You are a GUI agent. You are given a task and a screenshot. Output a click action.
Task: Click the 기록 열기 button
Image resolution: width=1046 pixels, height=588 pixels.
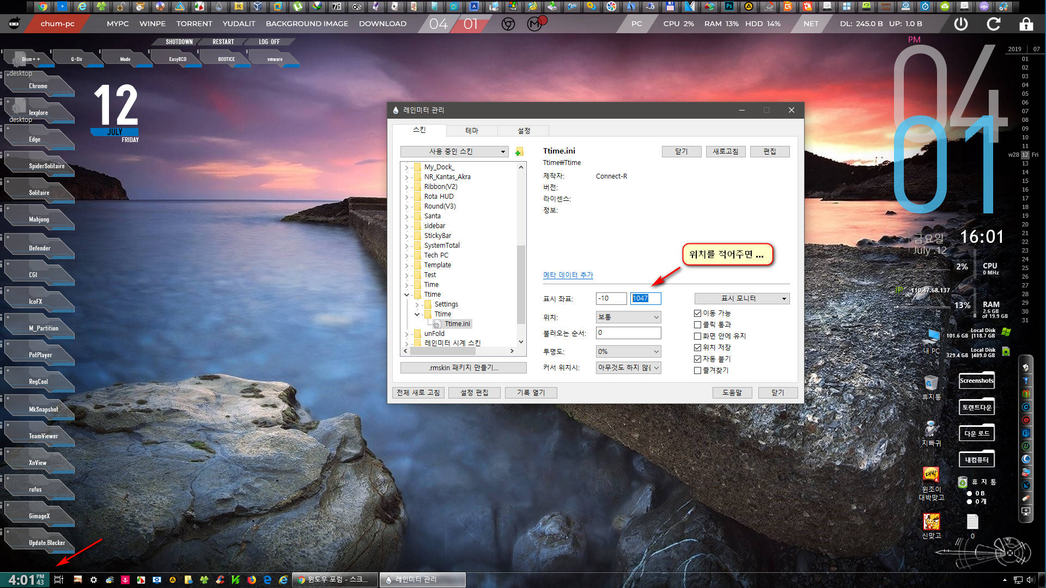click(x=531, y=393)
